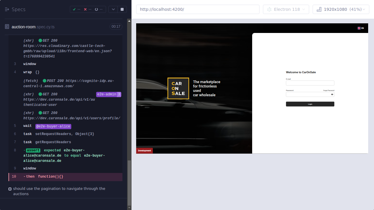Viewport: 374px width, 210px height.
Task: Click the Electron browser icon
Action: click(269, 9)
